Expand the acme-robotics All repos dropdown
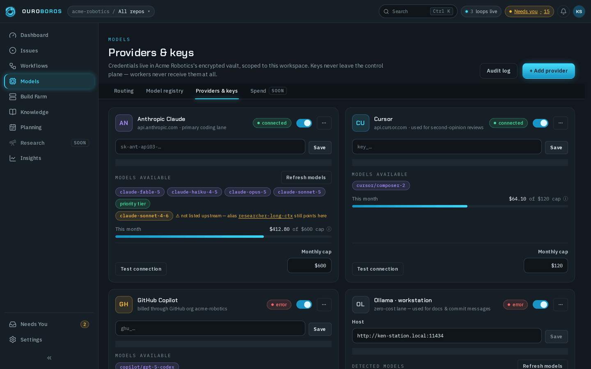591x369 pixels. [111, 11]
